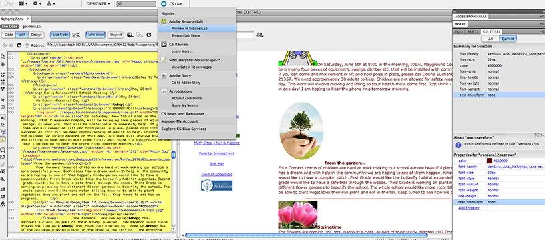The image size is (545, 240).
Task: Expand the ADOBE BROWSERLAB panel
Action: pos(470,16)
